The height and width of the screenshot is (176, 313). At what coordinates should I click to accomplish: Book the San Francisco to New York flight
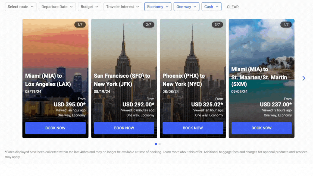(x=124, y=128)
